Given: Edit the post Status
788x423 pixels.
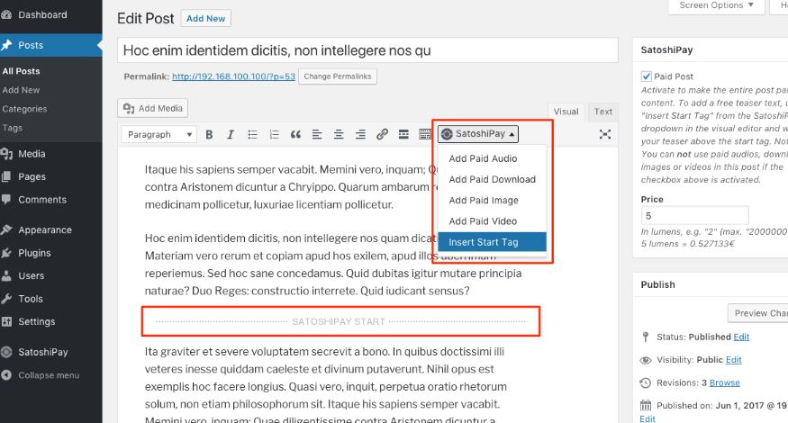Looking at the screenshot, I should (x=741, y=337).
